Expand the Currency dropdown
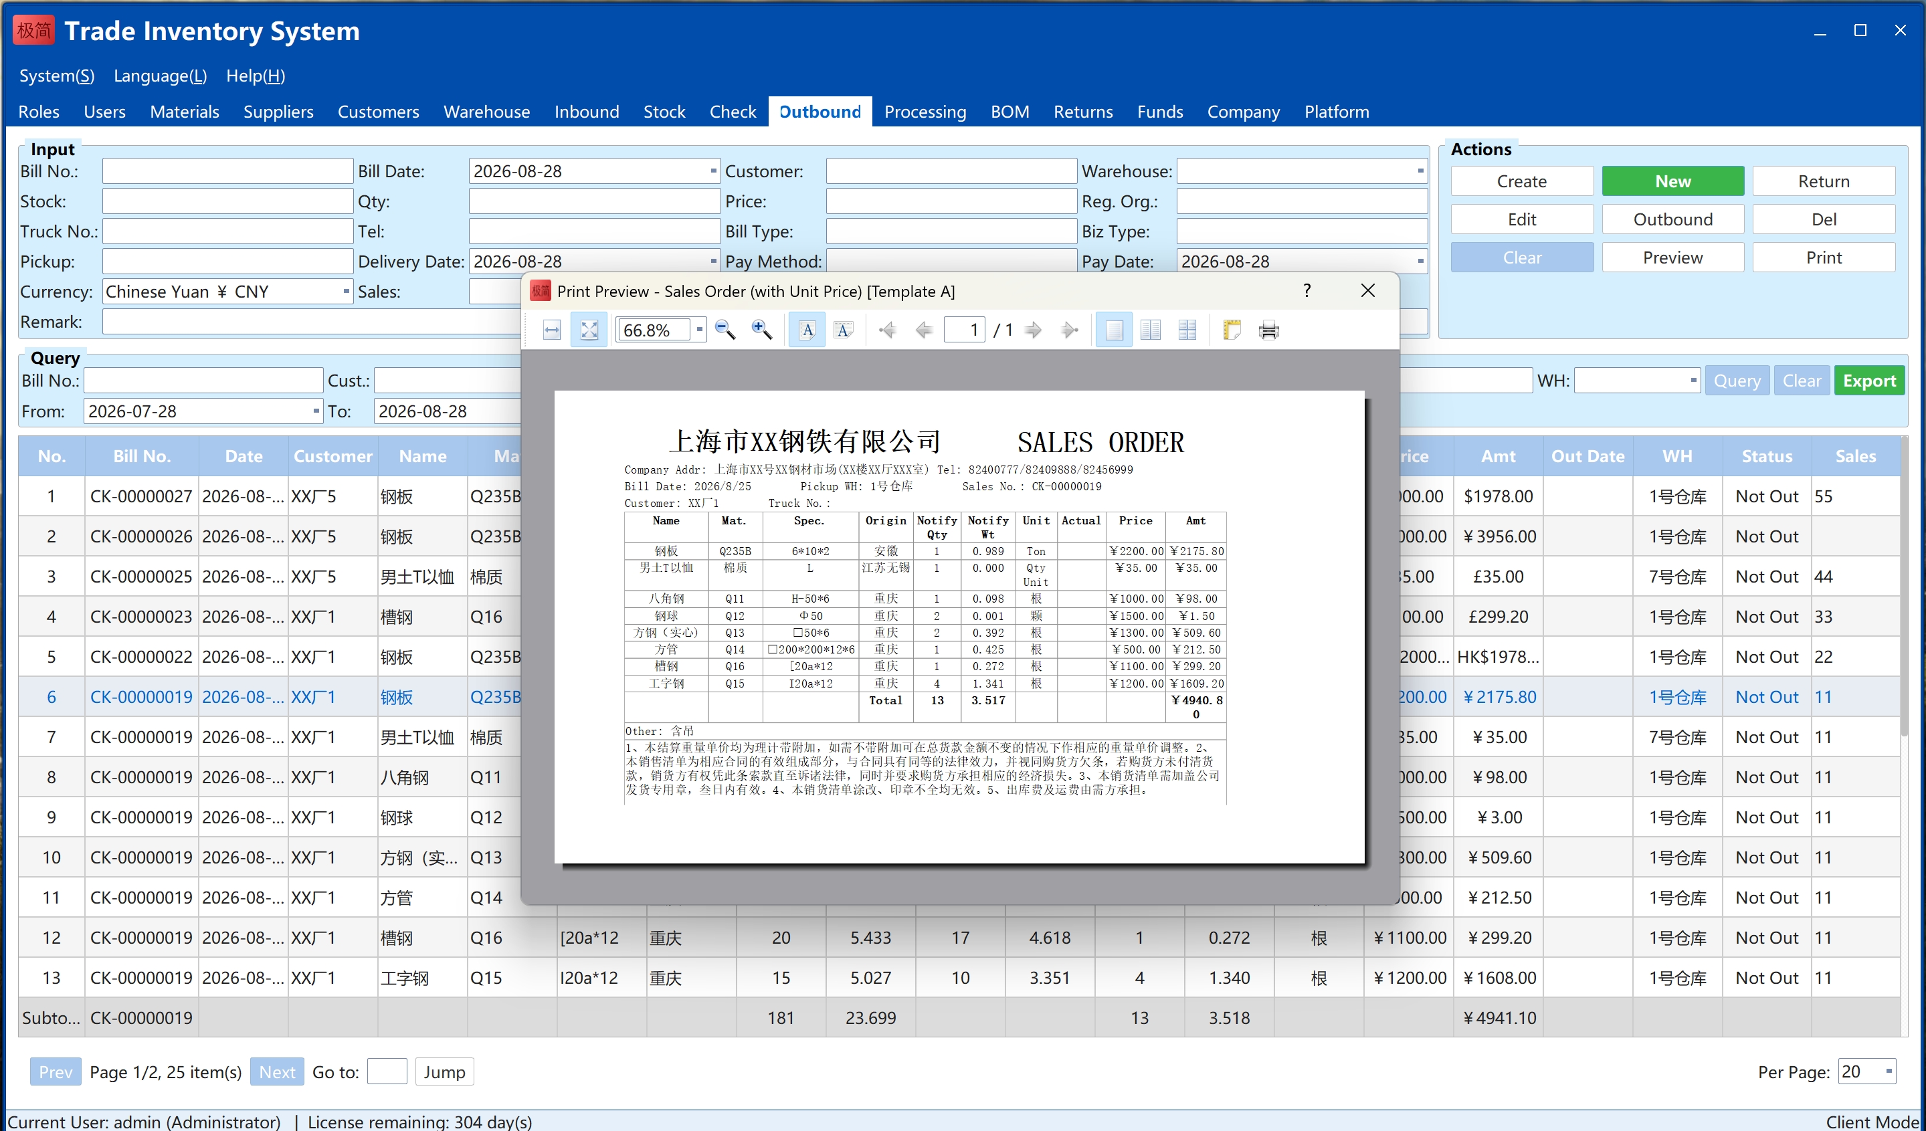 (x=345, y=291)
